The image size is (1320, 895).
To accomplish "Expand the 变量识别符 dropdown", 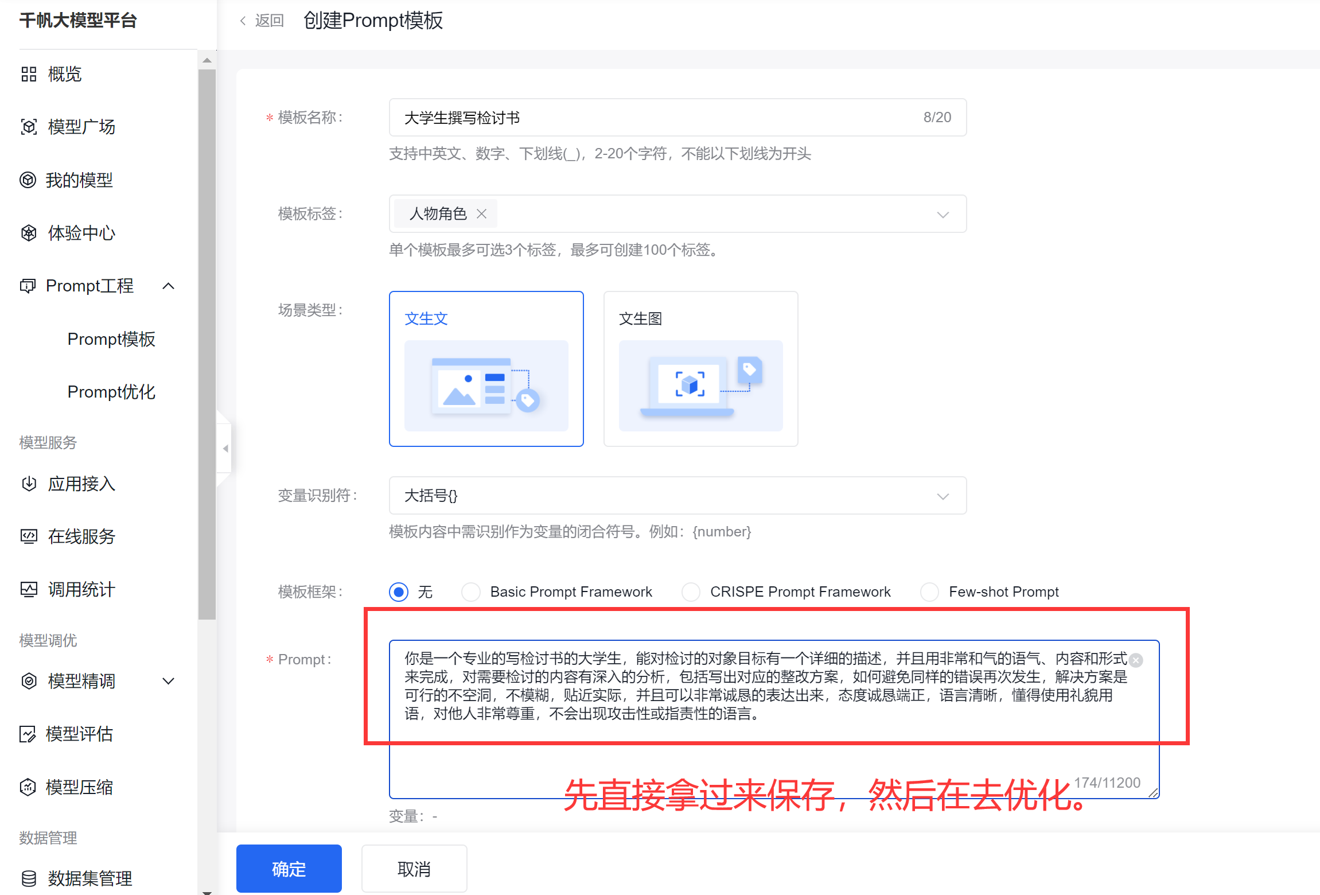I will tap(943, 496).
